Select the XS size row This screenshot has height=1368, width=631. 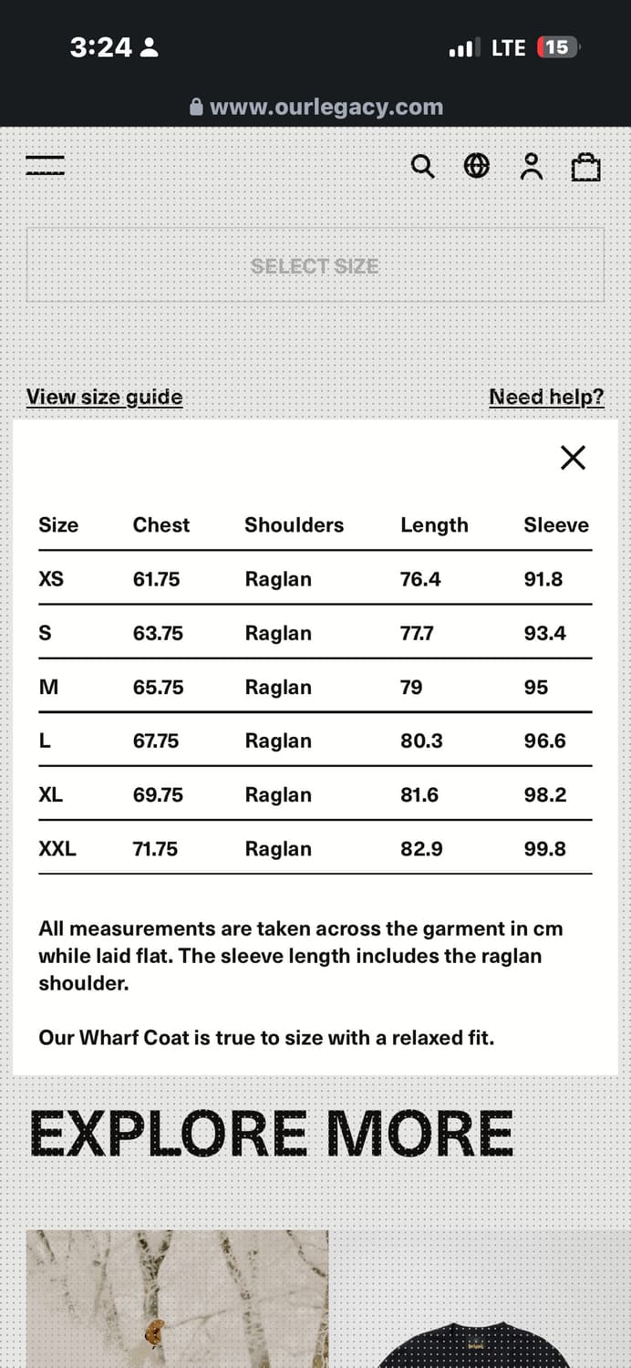pos(315,579)
